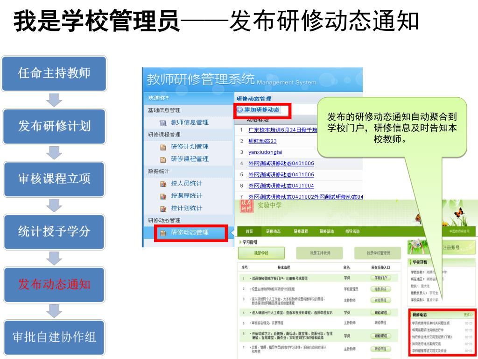478x359 pixels.
Task: Open the 如何进行地方案例交流 news item
Action: (x=426, y=344)
